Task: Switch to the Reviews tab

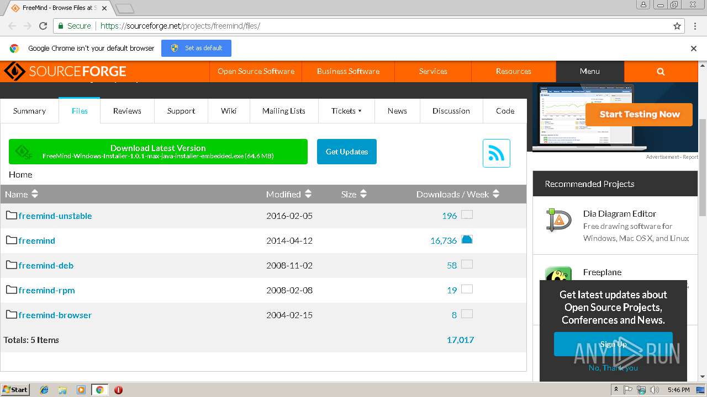Action: (127, 111)
